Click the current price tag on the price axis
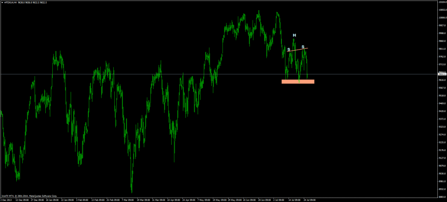The image size is (447, 202). [442, 74]
